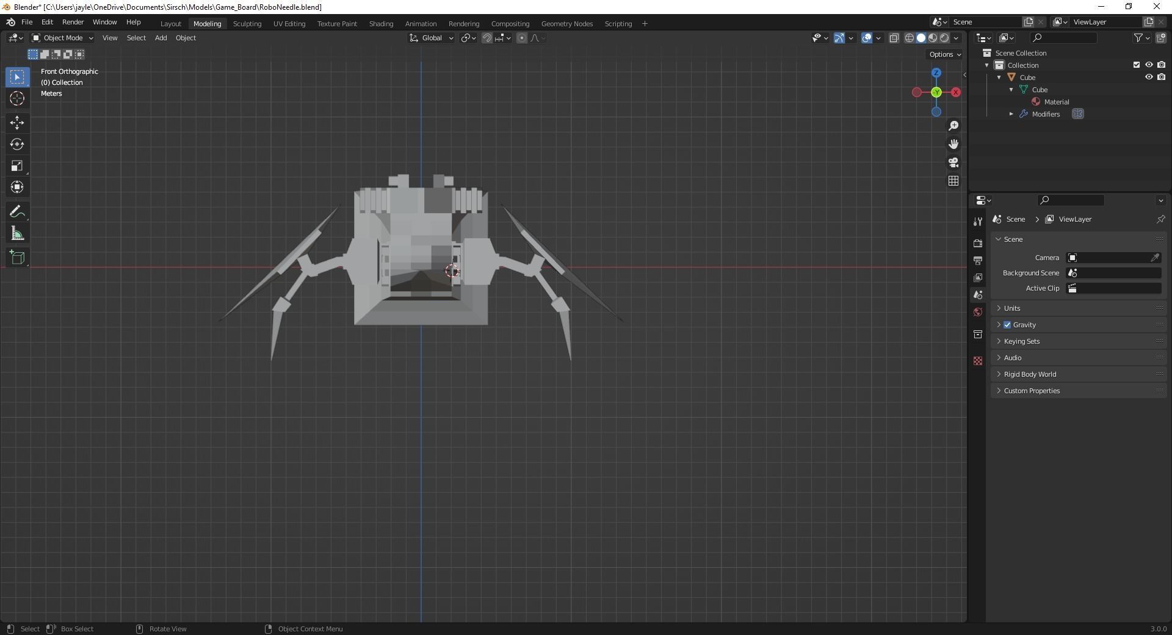Toggle Gravity checkbox

(1007, 325)
